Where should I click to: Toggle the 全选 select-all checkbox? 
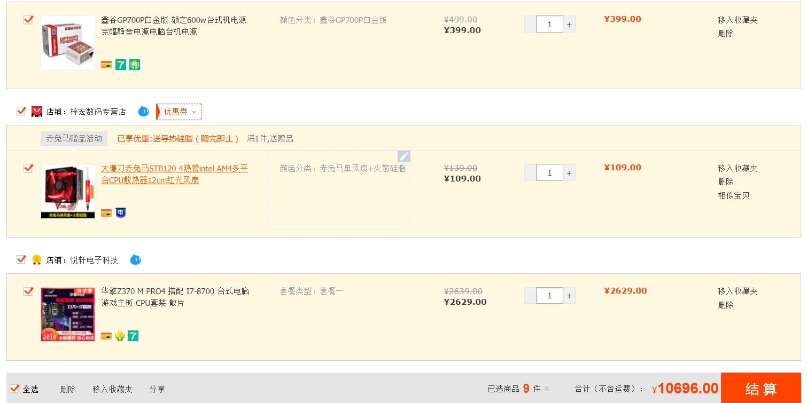15,389
